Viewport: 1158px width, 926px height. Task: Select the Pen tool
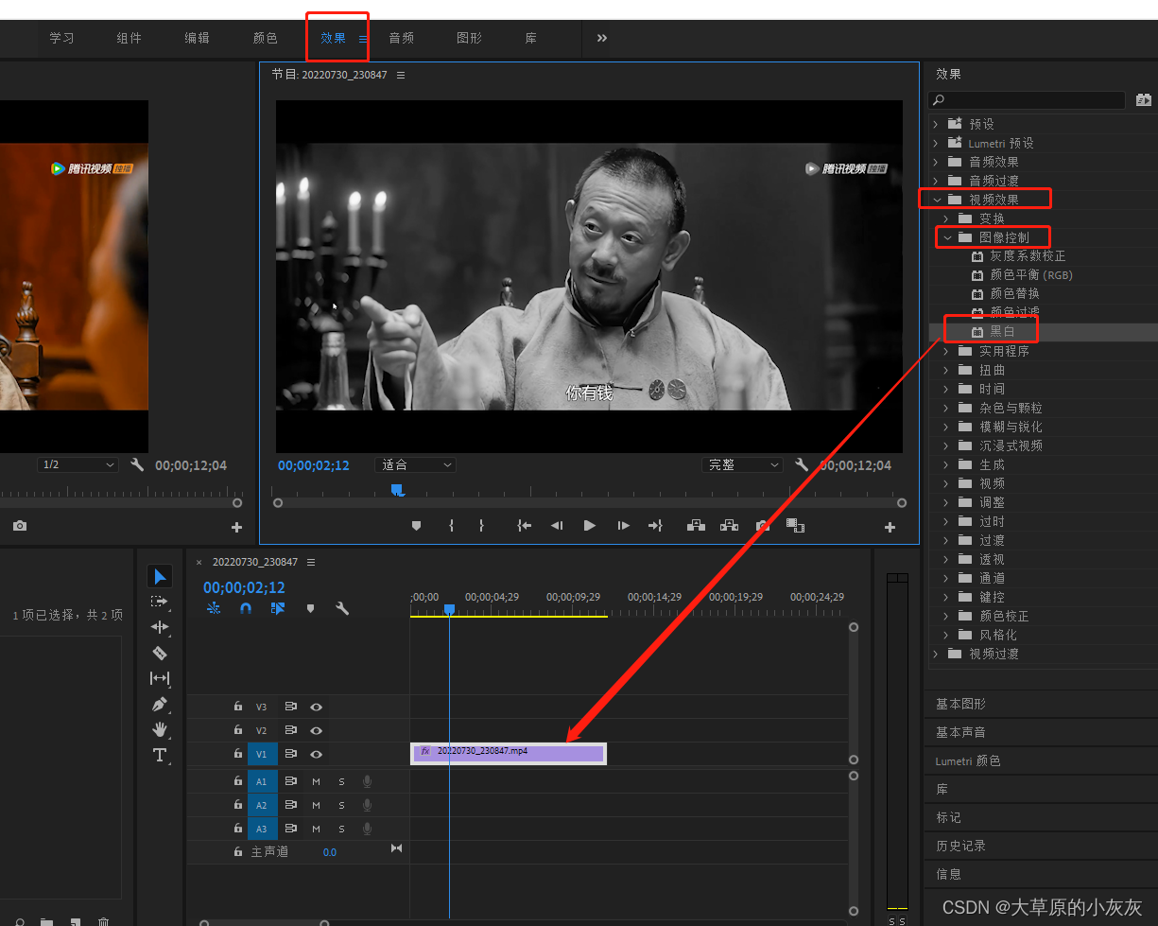click(x=160, y=705)
